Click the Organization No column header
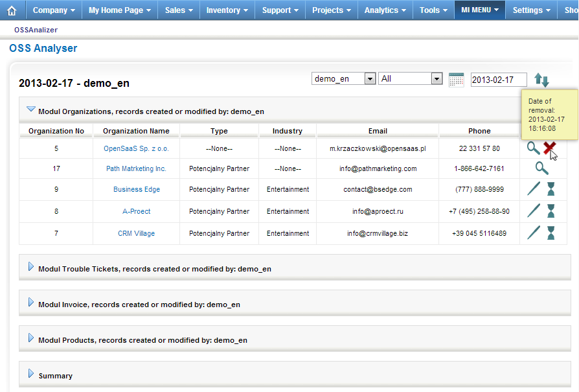 pos(56,131)
